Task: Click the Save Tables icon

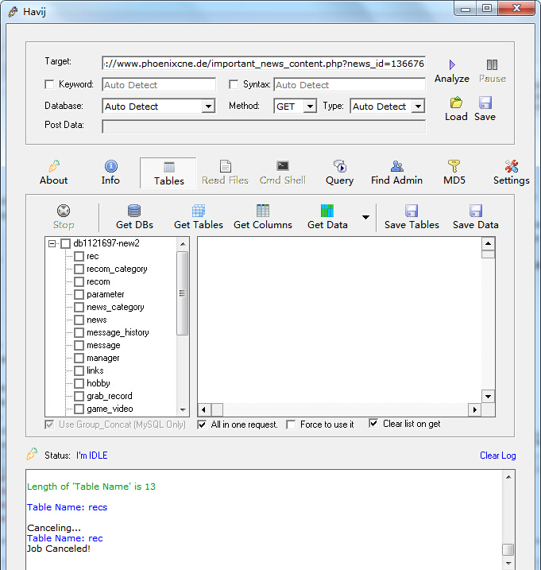Action: point(412,211)
